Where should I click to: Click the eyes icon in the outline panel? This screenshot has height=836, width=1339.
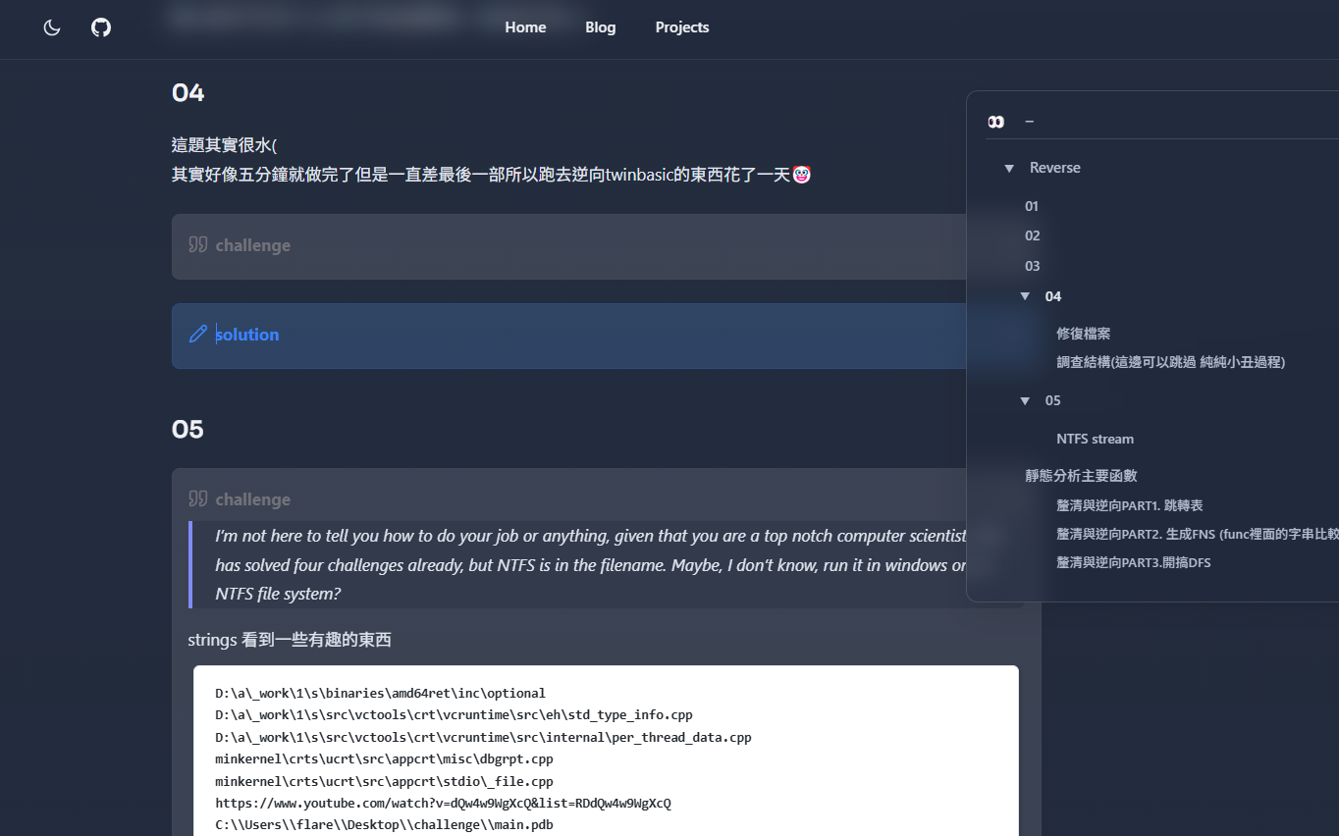(x=996, y=122)
